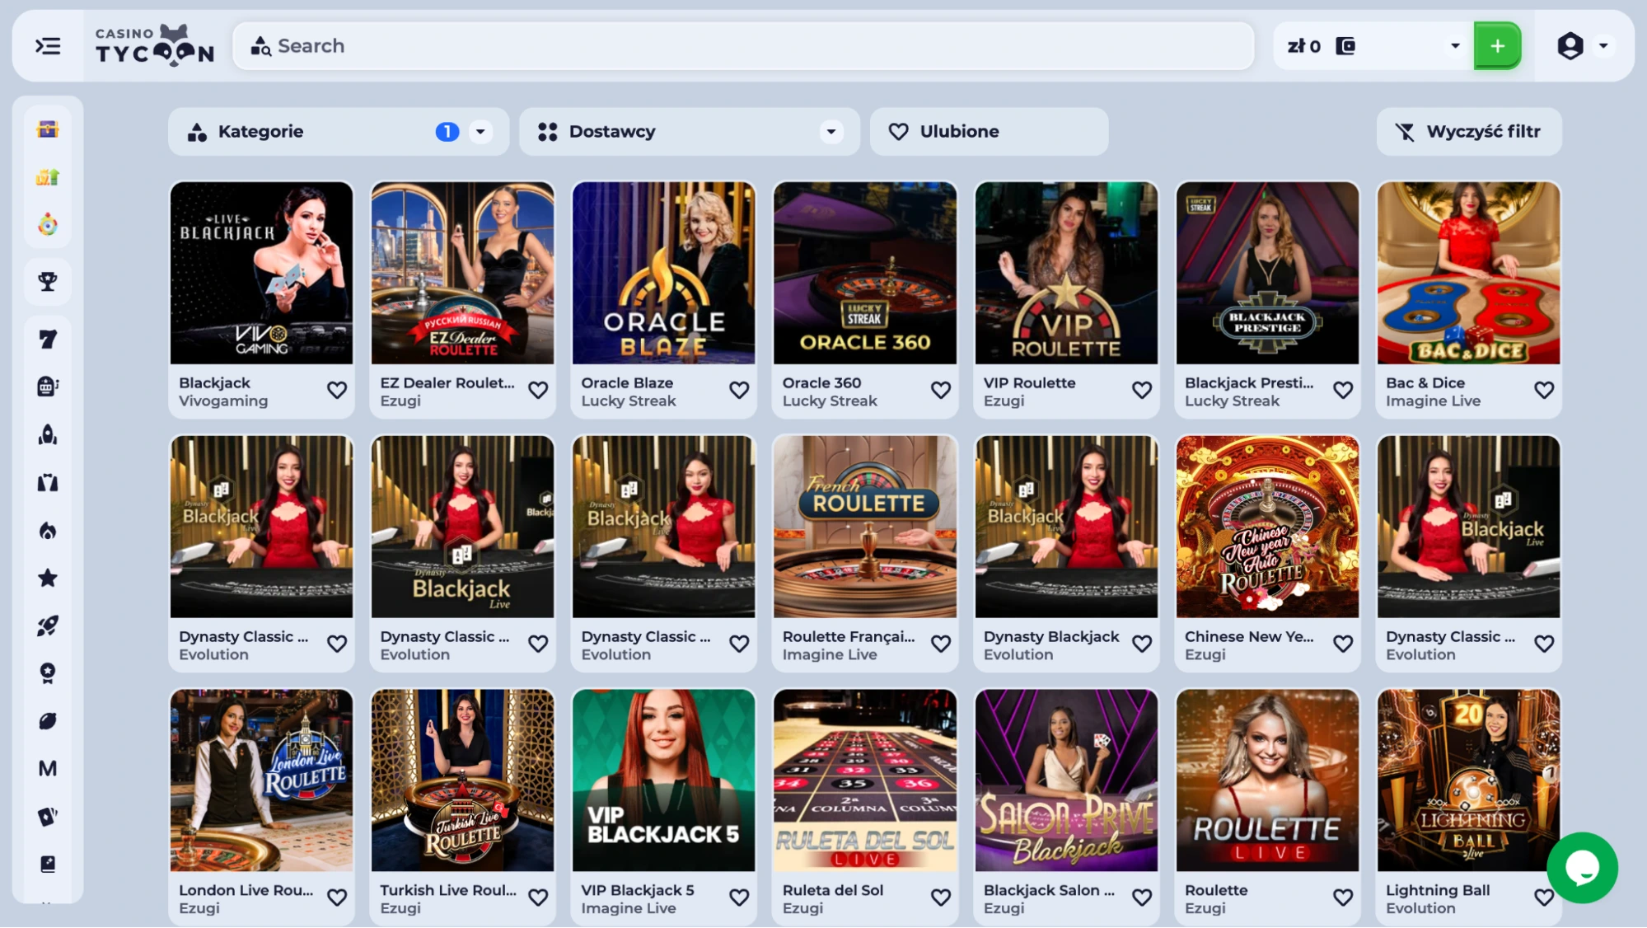
Task: Favorite the Chinese New Year Roulette game
Action: (x=1343, y=644)
